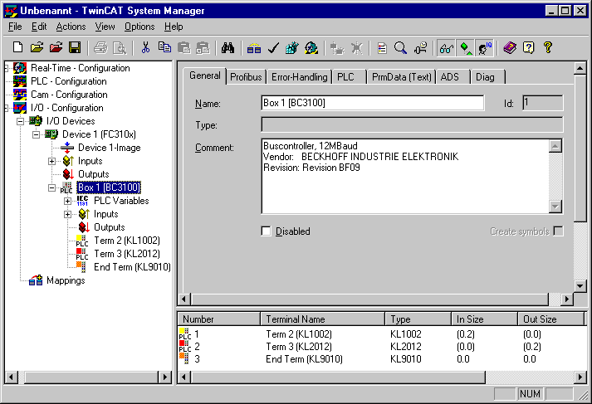Select End Term (KL9010) in tree
This screenshot has width=592, height=404.
[132, 267]
